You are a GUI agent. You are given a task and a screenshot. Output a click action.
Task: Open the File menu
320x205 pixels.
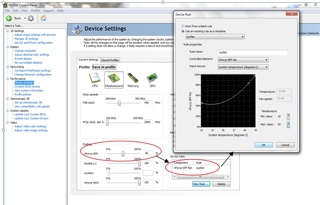[x=7, y=11]
